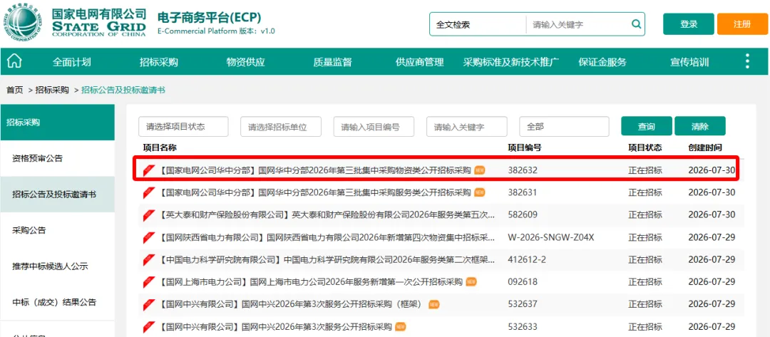770x337 pixels.
Task: Select 招标公告及投标邀请书 in the sidebar
Action: coord(58,195)
